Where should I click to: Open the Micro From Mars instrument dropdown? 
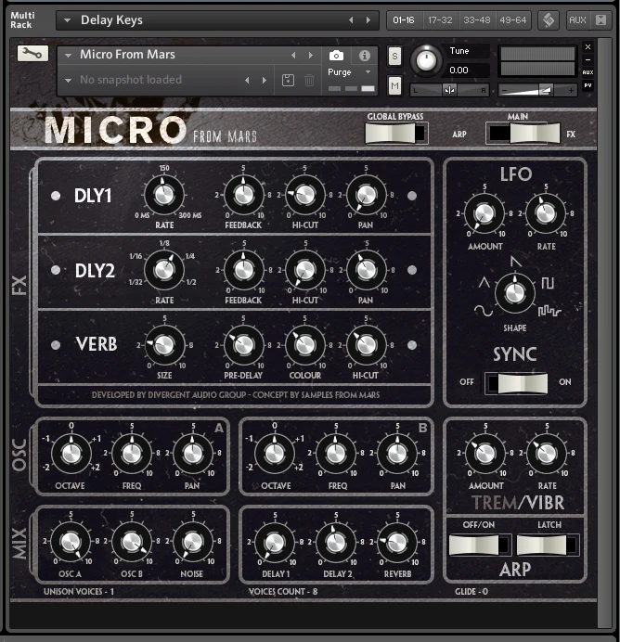(x=69, y=55)
